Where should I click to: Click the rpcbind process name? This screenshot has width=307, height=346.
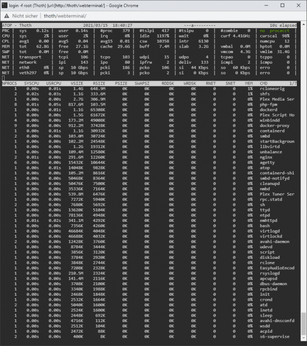coord(268,289)
